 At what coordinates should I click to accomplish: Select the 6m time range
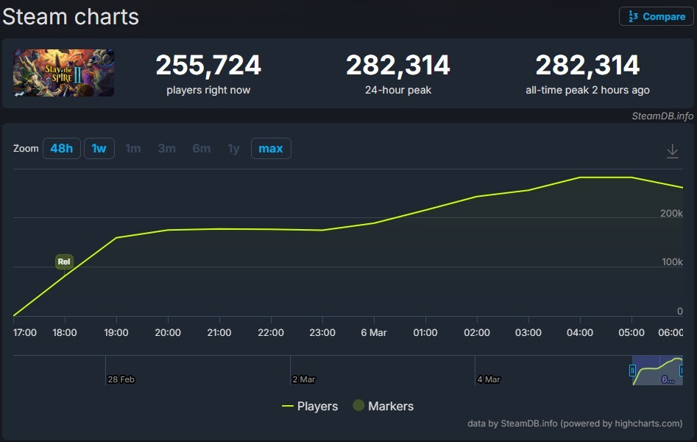[x=201, y=148]
